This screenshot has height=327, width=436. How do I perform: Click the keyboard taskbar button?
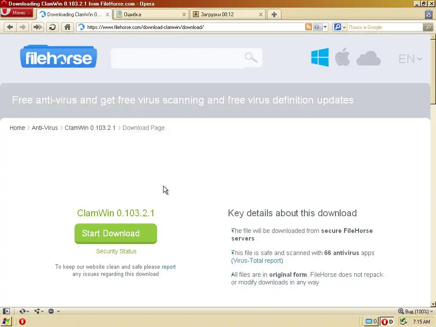pyautogui.click(x=371, y=322)
